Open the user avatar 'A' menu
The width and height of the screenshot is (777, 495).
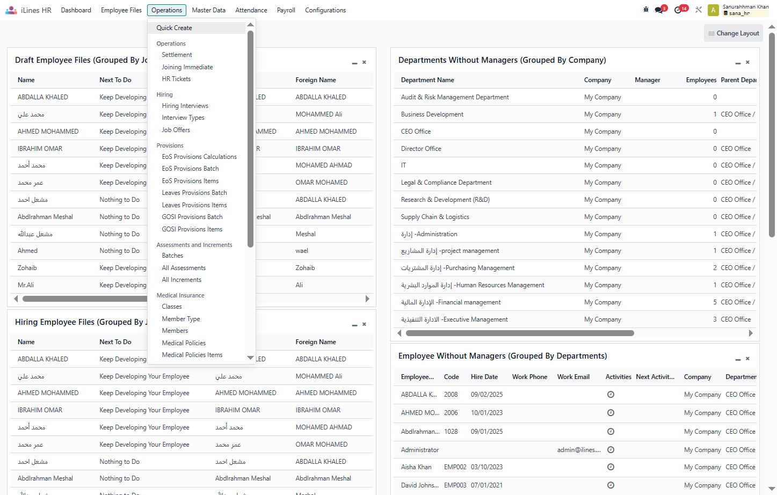[x=713, y=10]
